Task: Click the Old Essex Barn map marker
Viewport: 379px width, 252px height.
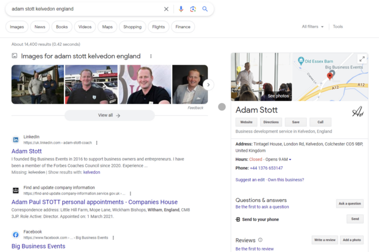Action: pos(301,61)
